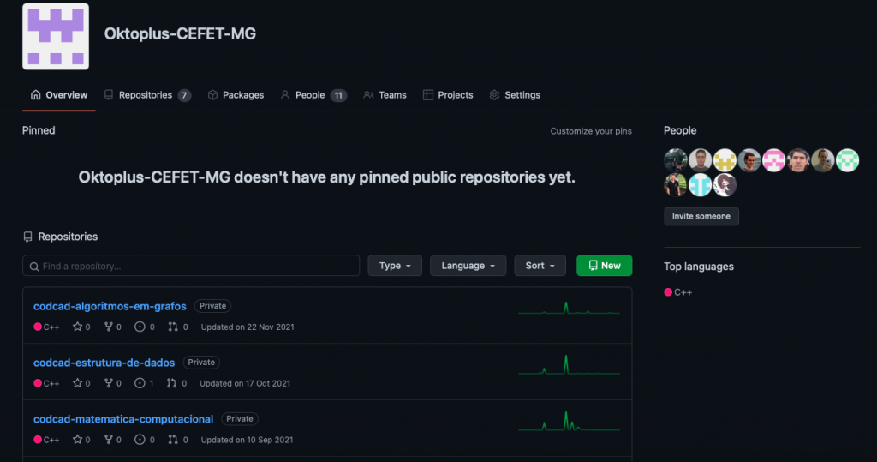The image size is (877, 462).
Task: Click the Customize your pins link
Action: coord(591,131)
